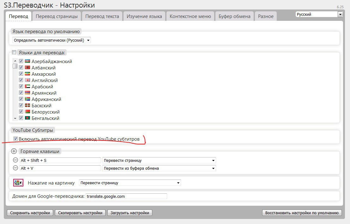Remove the Alt + Shift + S hotkey
This screenshot has height=224, width=350.
point(15,160)
